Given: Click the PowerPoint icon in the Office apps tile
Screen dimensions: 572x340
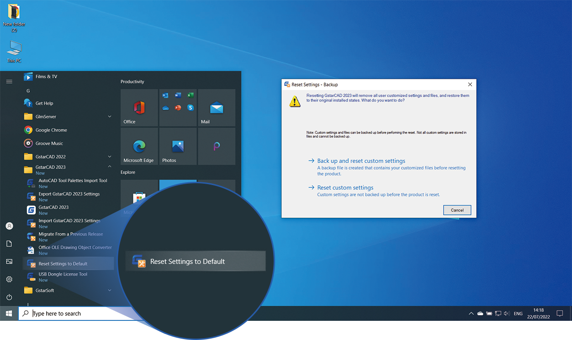Looking at the screenshot, I should (178, 108).
